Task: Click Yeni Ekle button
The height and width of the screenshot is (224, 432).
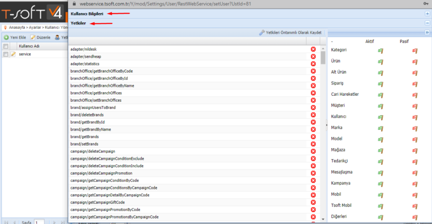Action: coord(15,37)
